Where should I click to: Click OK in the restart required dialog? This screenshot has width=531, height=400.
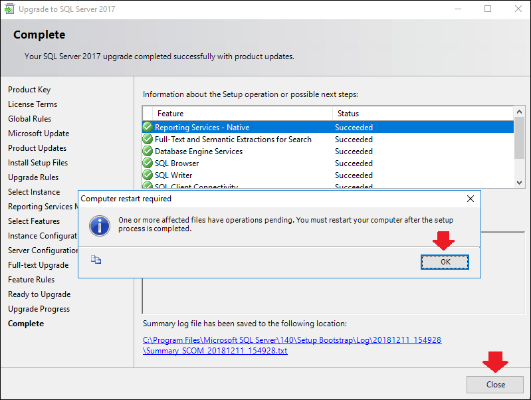(445, 262)
